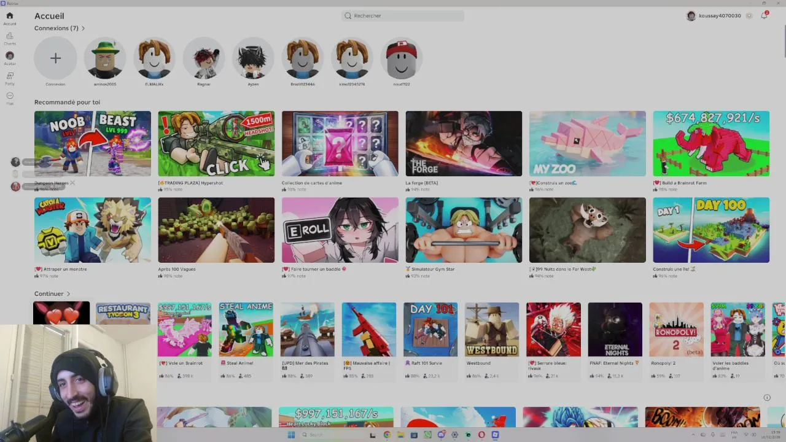Image resolution: width=786 pixels, height=442 pixels.
Task: Open Construis un zoo thumbnail
Action: [588, 144]
